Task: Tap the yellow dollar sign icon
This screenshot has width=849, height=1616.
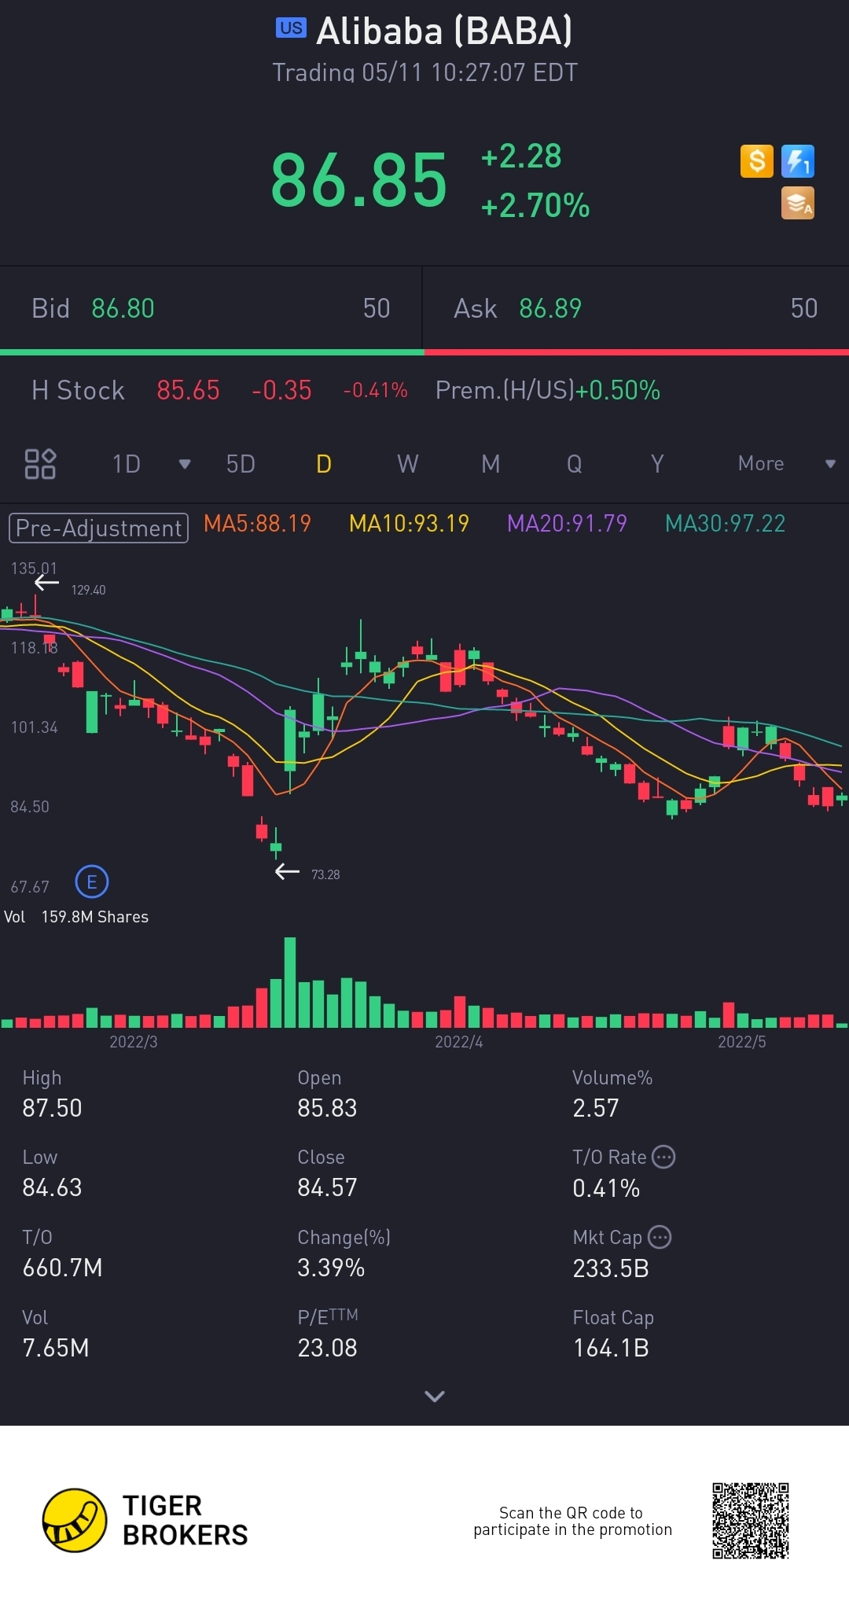Action: (756, 161)
